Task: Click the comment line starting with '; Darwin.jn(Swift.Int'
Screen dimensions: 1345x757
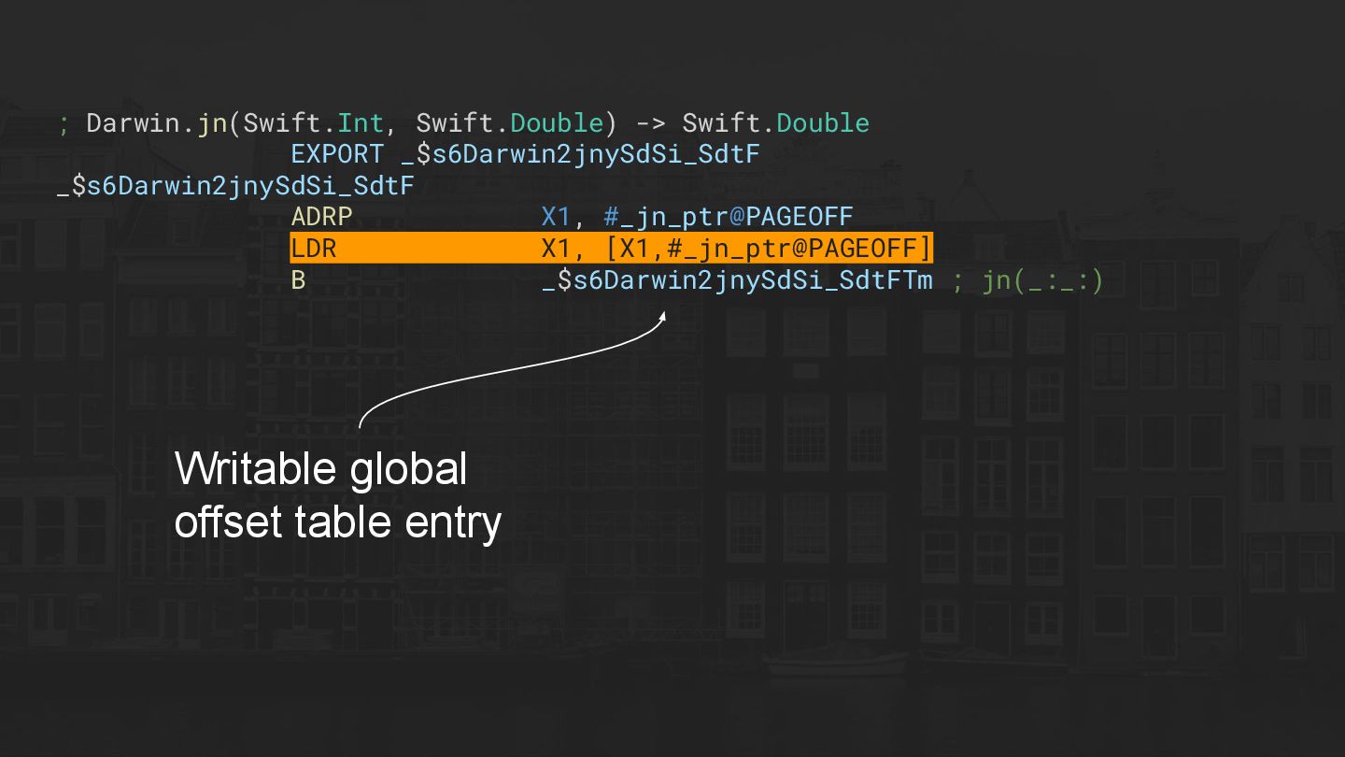Action: tap(463, 123)
